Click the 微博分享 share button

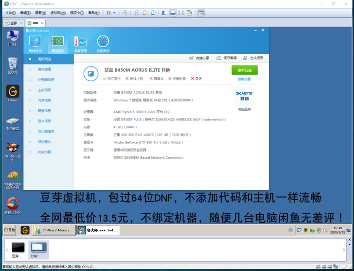(199, 58)
